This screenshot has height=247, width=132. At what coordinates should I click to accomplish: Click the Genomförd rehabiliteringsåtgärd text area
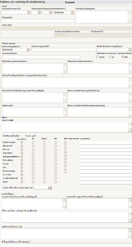pyautogui.click(x=33, y=98)
